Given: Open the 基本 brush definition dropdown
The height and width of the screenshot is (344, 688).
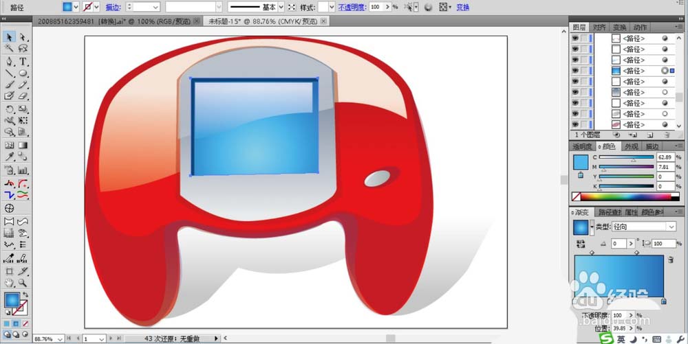Looking at the screenshot, I should [281, 7].
